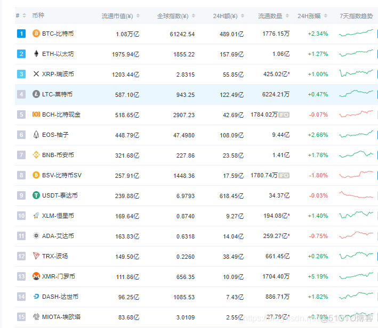
Task: Click the 币种 column header
Action: pos(38,15)
